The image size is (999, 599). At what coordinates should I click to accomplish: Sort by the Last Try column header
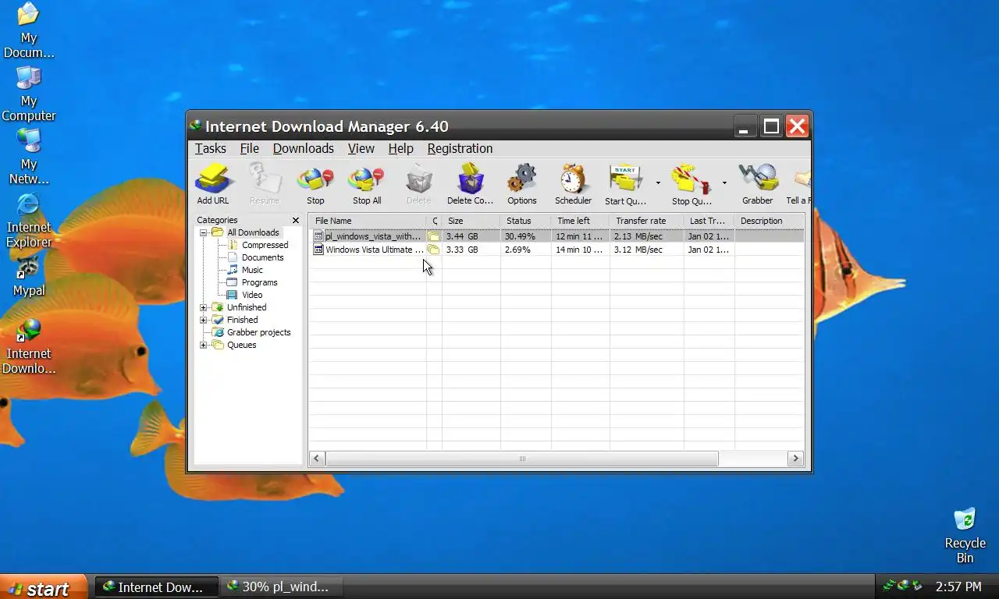(709, 221)
